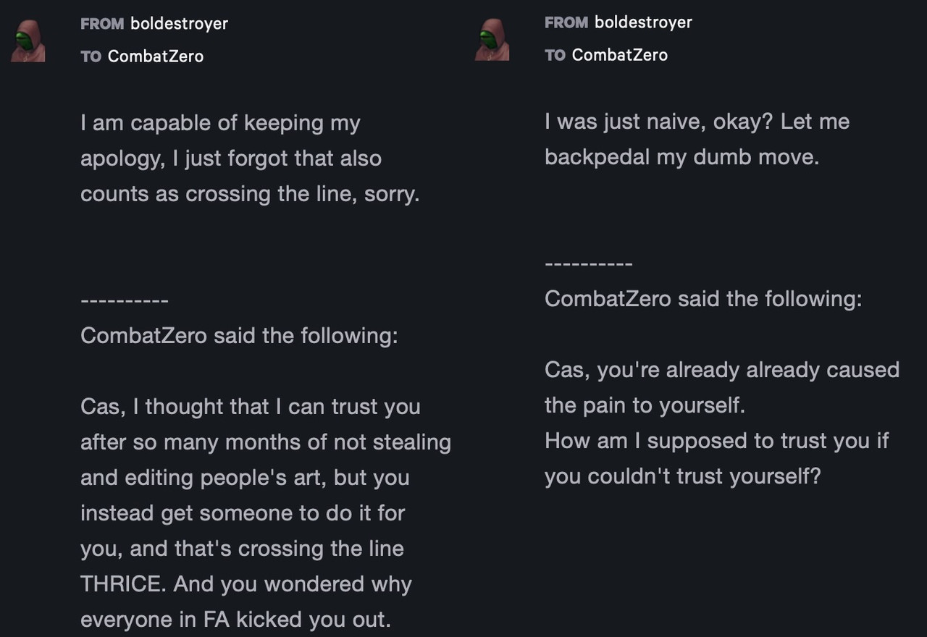
Task: Click the line 'I was just naive, okay?'
Action: click(660, 122)
